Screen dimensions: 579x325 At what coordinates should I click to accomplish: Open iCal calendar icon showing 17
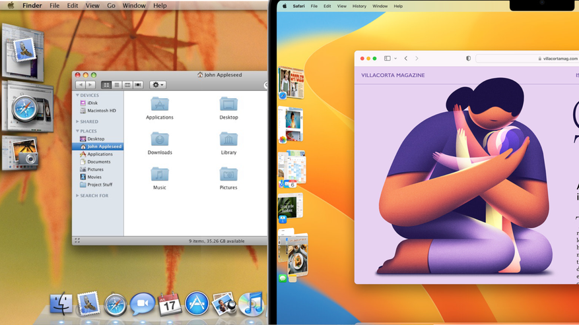170,304
